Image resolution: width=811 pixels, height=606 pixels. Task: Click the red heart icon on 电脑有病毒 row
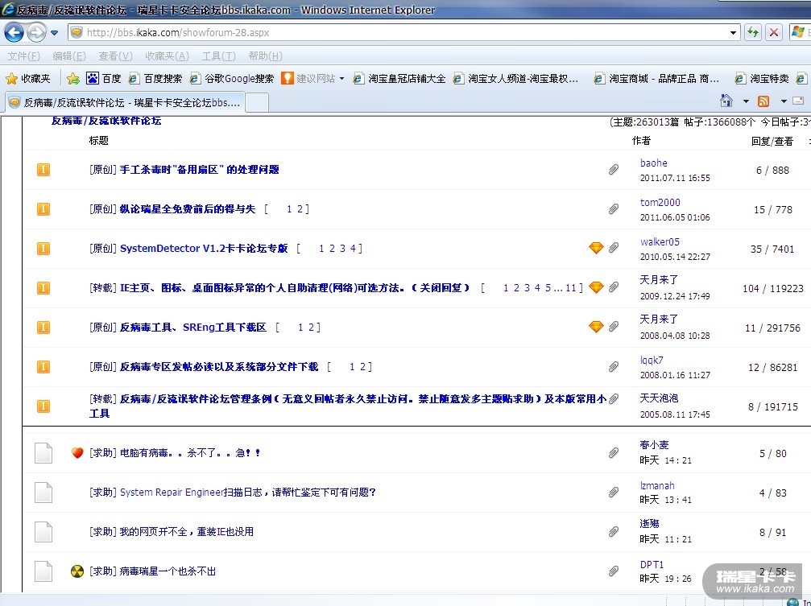click(x=77, y=453)
